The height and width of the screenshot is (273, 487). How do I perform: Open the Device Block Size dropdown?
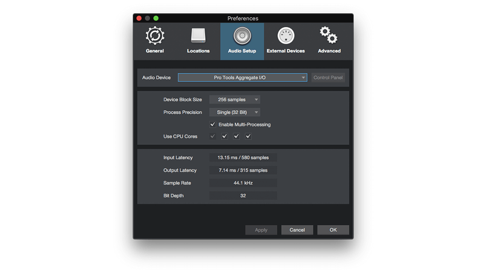click(235, 100)
